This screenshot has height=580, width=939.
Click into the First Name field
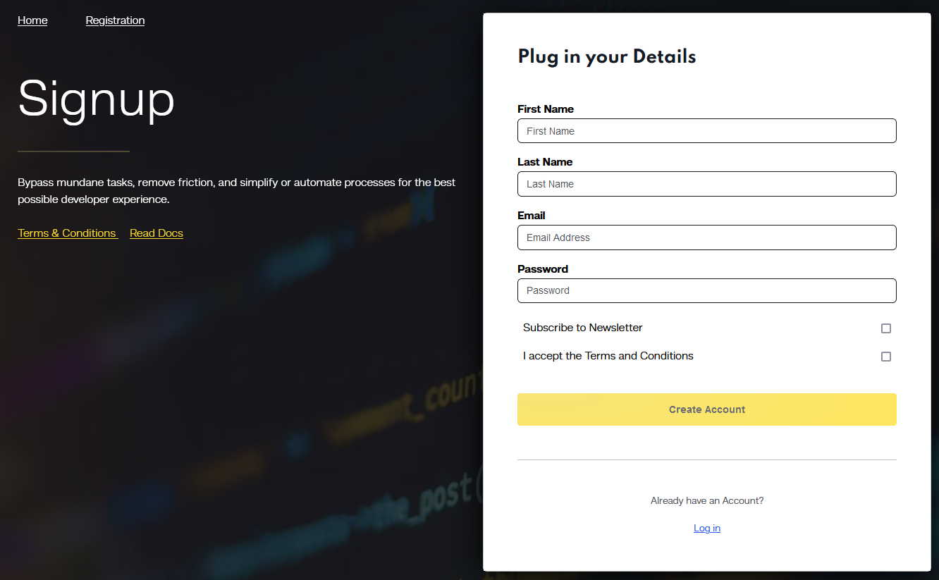pos(707,130)
